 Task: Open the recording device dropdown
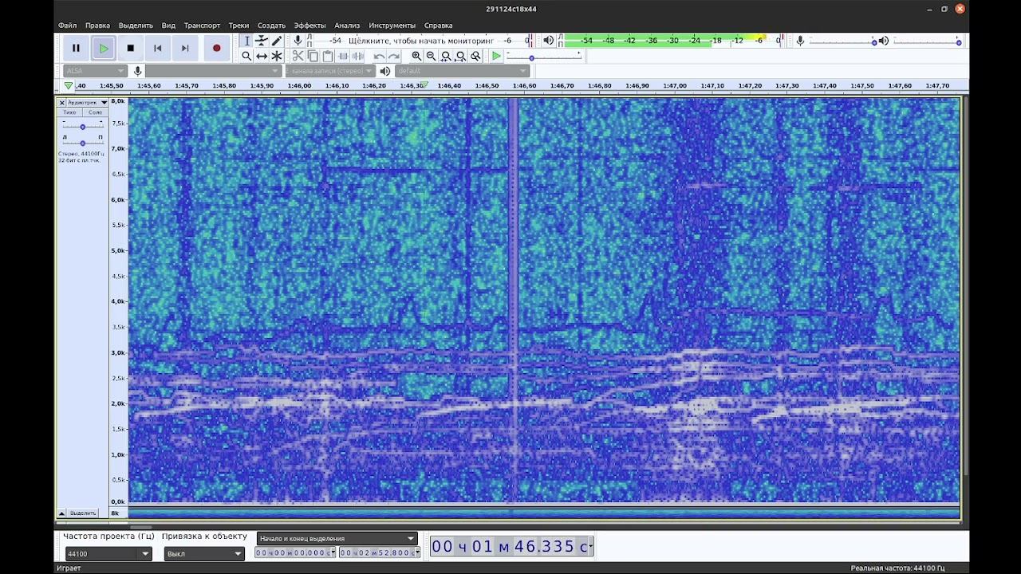(213, 71)
